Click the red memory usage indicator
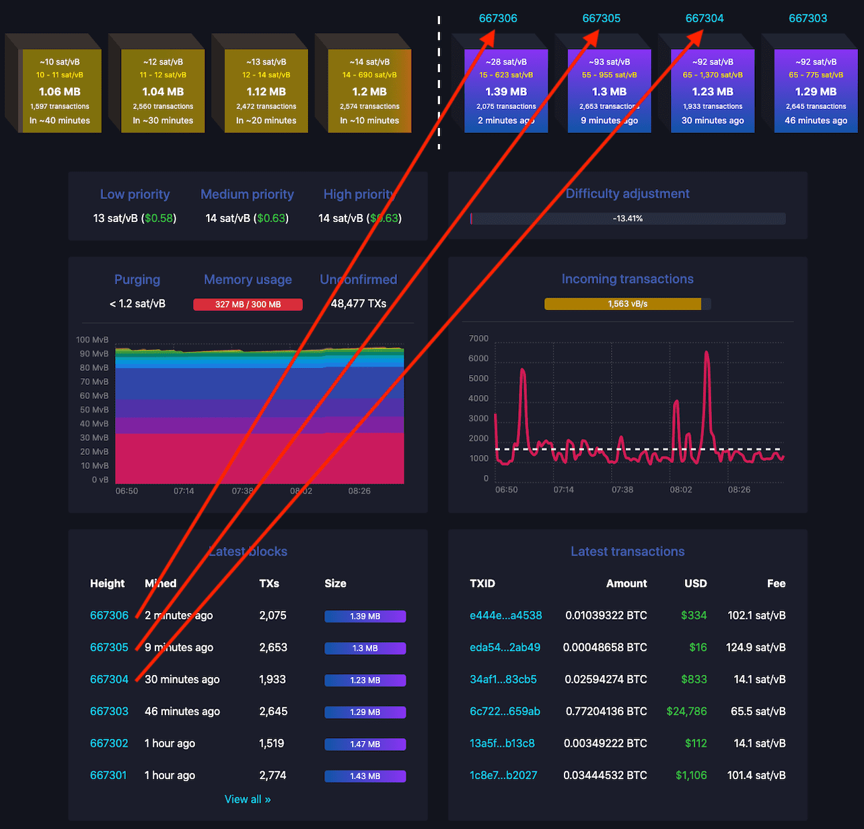This screenshot has width=864, height=829. (248, 303)
